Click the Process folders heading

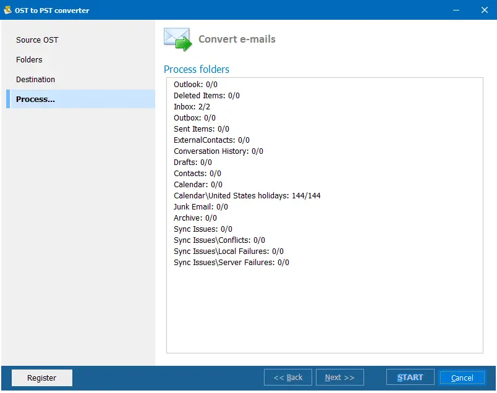pos(197,69)
